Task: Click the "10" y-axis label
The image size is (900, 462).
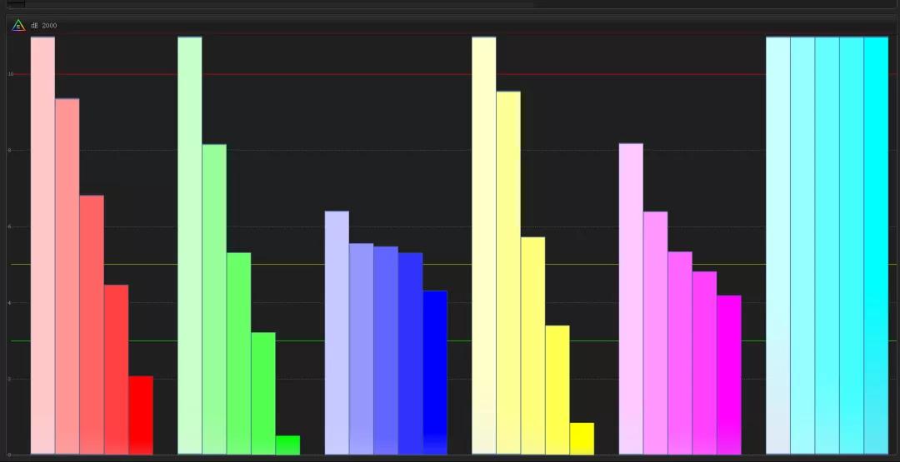Action: pyautogui.click(x=10, y=74)
